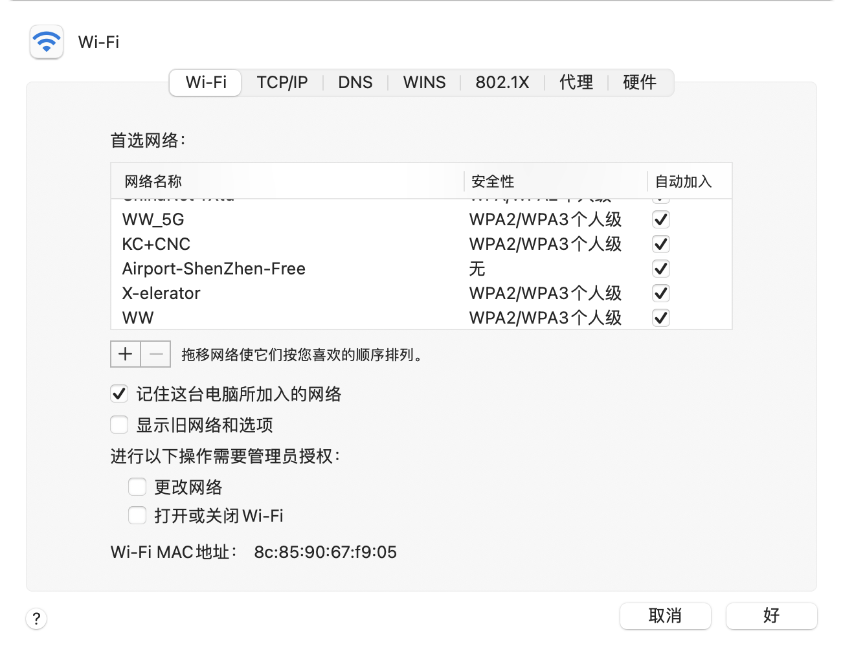843x655 pixels.
Task: Switch to the WINS tab
Action: coord(424,83)
